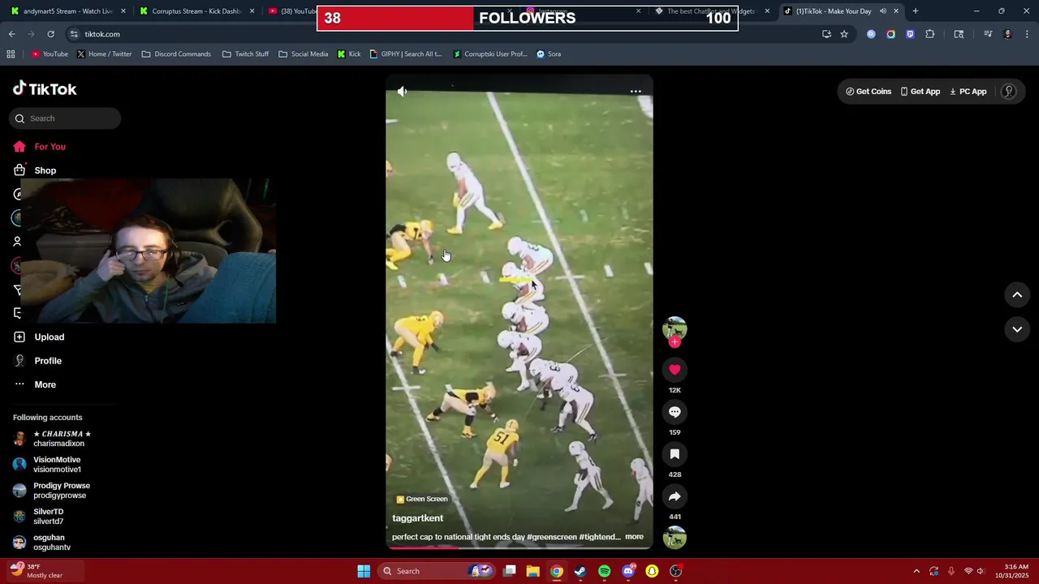Open the Profile page
Image resolution: width=1039 pixels, height=584 pixels.
(37, 361)
